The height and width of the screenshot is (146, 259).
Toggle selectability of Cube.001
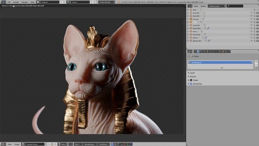[x=255, y=25]
